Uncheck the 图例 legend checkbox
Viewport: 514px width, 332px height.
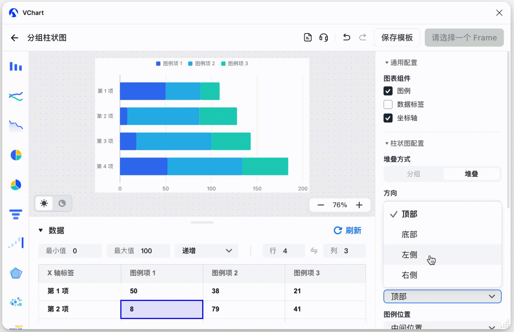click(388, 91)
